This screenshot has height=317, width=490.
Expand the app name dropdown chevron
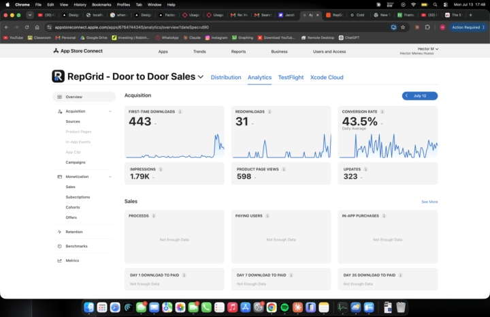tap(201, 76)
